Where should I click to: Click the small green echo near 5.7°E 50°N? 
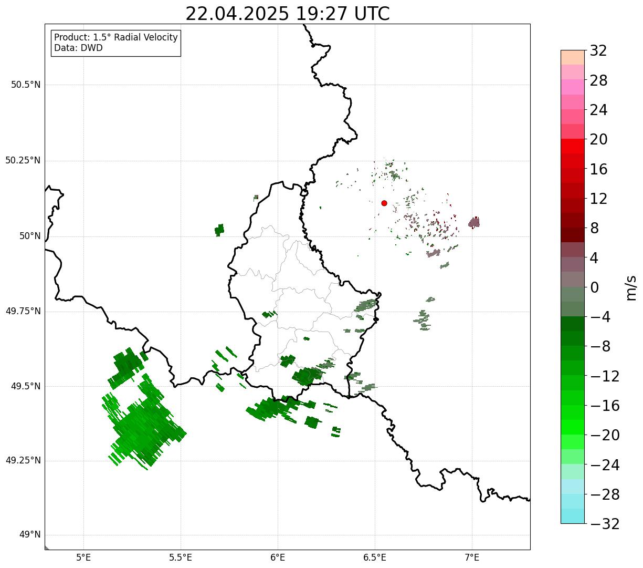pyautogui.click(x=219, y=230)
